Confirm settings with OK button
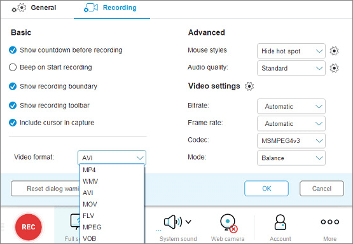The width and height of the screenshot is (353, 244). (266, 189)
